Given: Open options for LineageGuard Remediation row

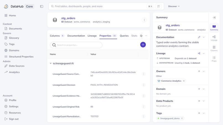Looking at the screenshot, I should (144, 116).
